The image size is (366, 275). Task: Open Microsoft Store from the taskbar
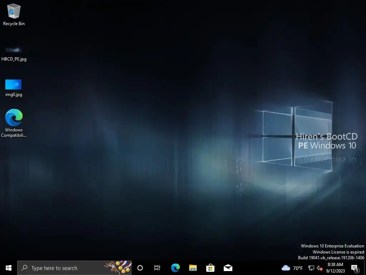click(x=210, y=268)
